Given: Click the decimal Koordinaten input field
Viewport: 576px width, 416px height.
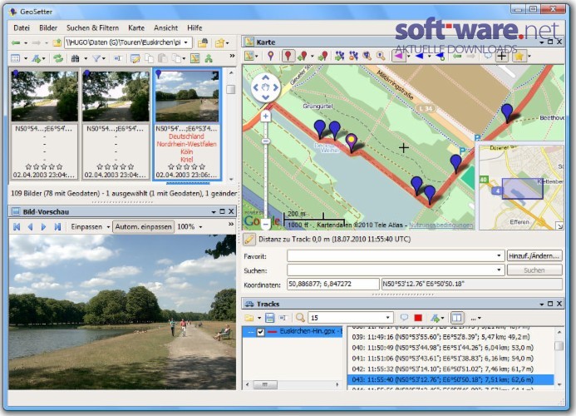Looking at the screenshot, I should click(332, 284).
